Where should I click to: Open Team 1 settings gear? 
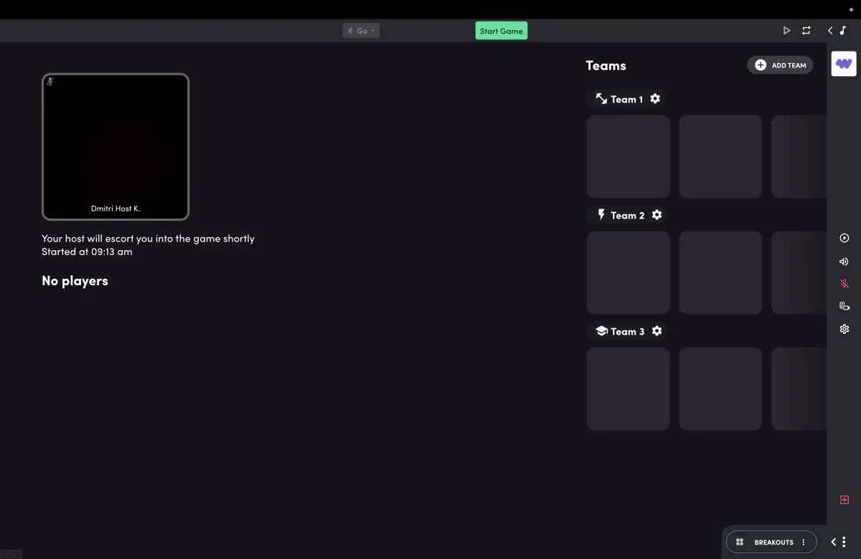655,99
